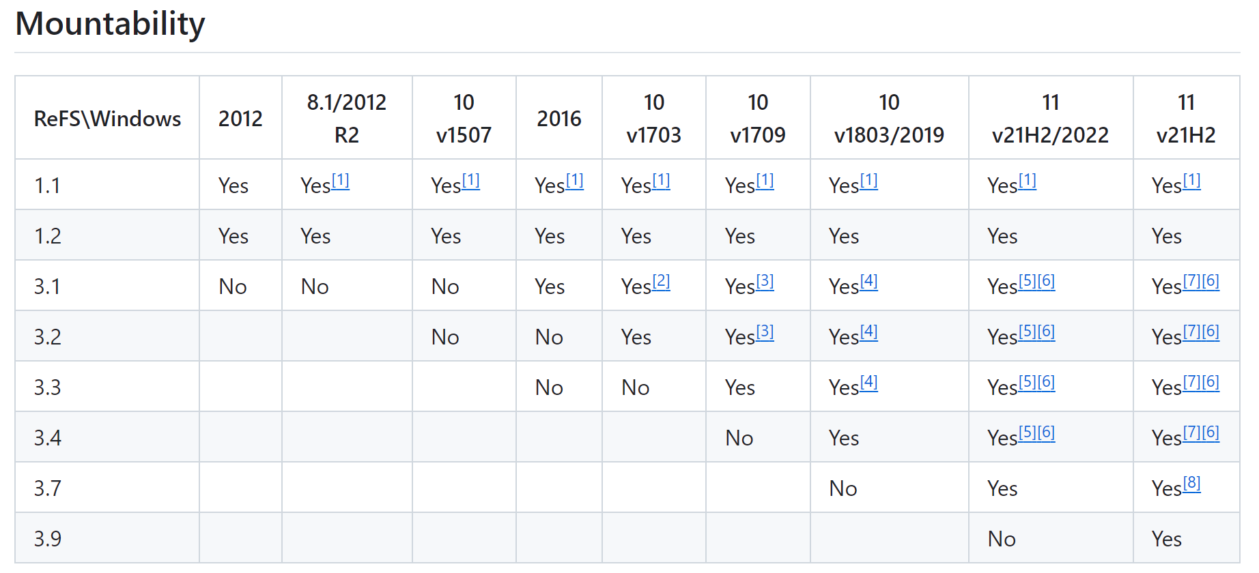Click footnote [8] in the 3.7 row
The width and height of the screenshot is (1259, 573).
[1191, 483]
